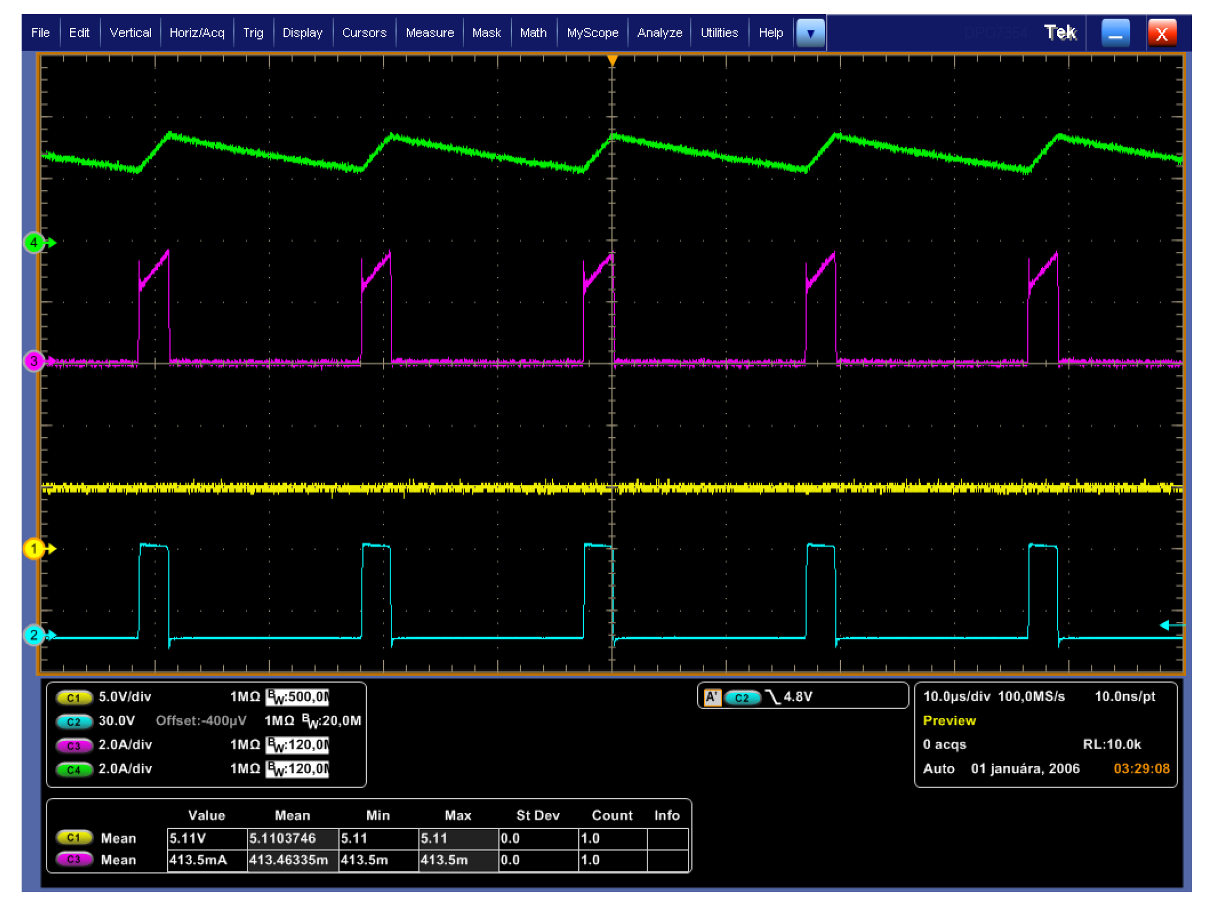Click channel 1 ground reference marker
This screenshot has height=907, width=1208.
(34, 548)
